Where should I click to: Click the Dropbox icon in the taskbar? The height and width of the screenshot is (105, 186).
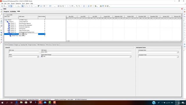pos(31,102)
